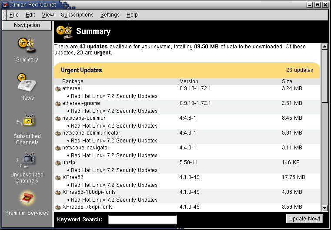331x230 pixels.
Task: Click the Package column header
Action: [73, 81]
